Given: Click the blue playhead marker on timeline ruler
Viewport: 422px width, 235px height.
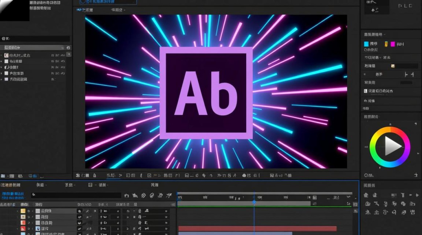Looking at the screenshot, I should pos(254,202).
